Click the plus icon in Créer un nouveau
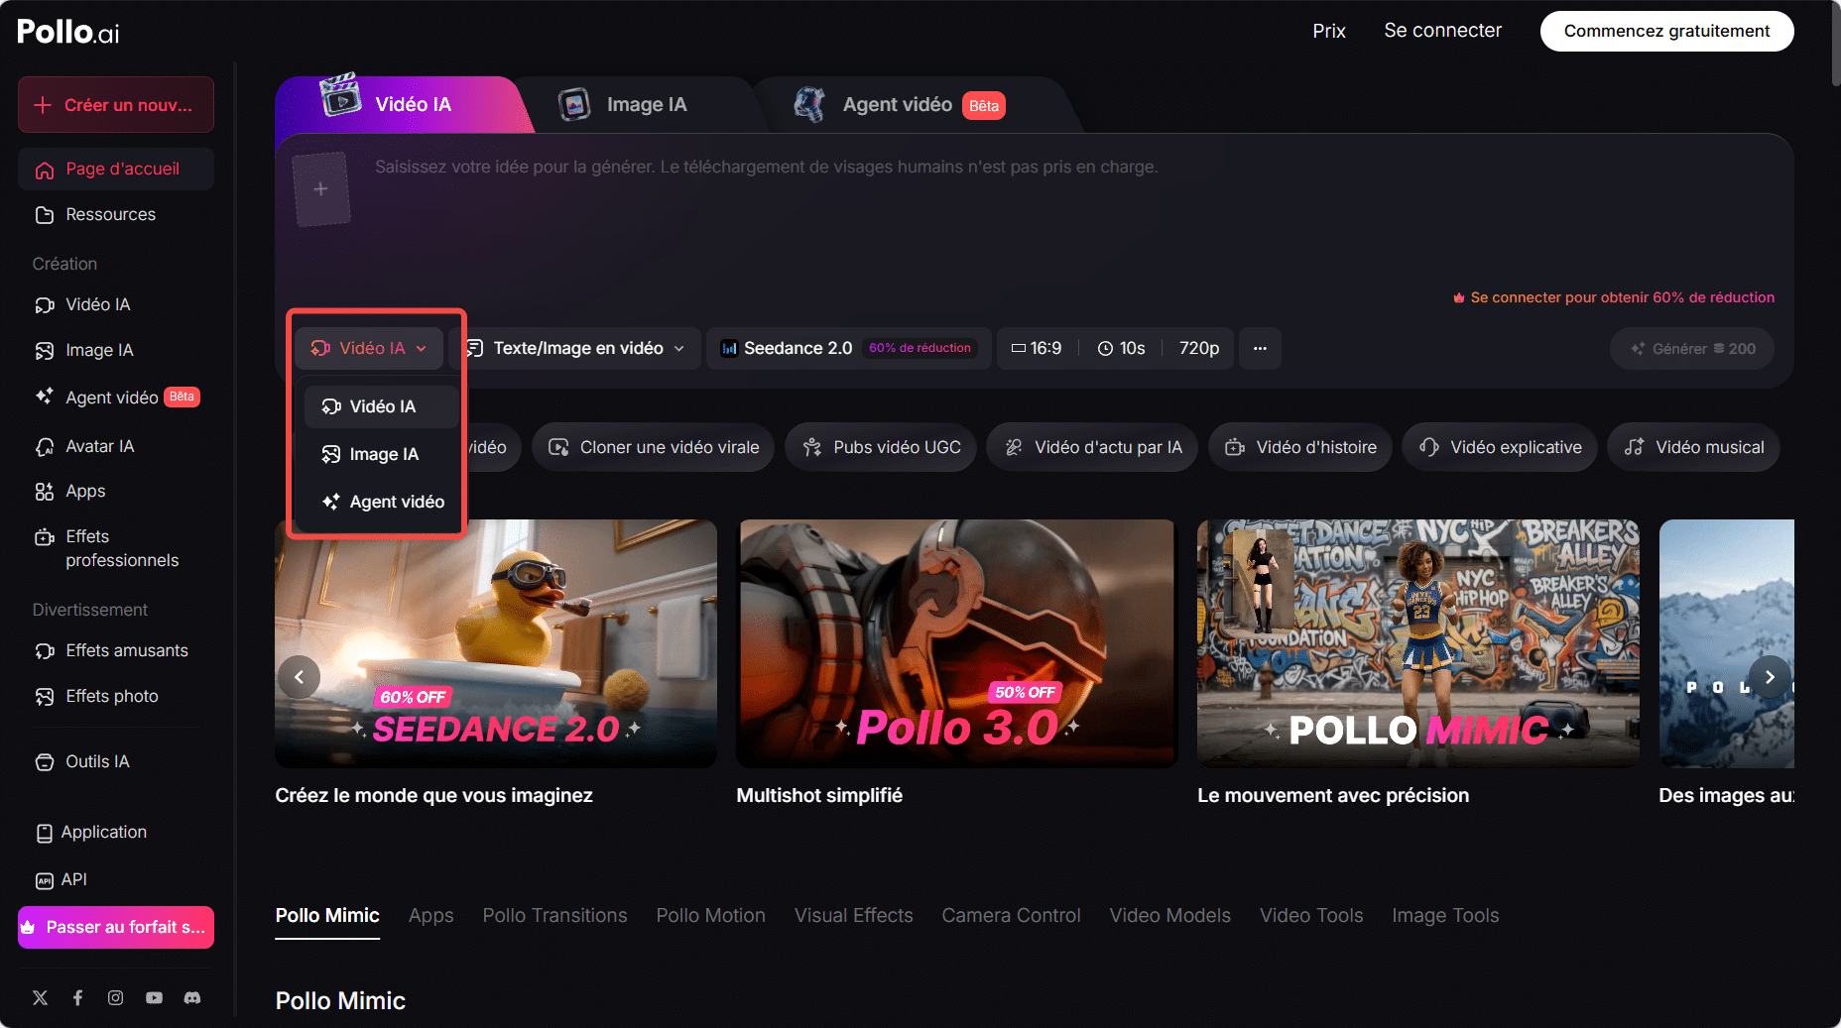 click(x=43, y=105)
